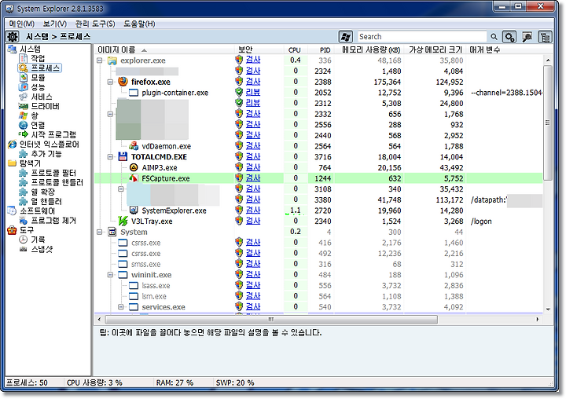Open 시작 프로그램 in the sidebar
Viewport: 566px width, 399px height.
[x=53, y=134]
